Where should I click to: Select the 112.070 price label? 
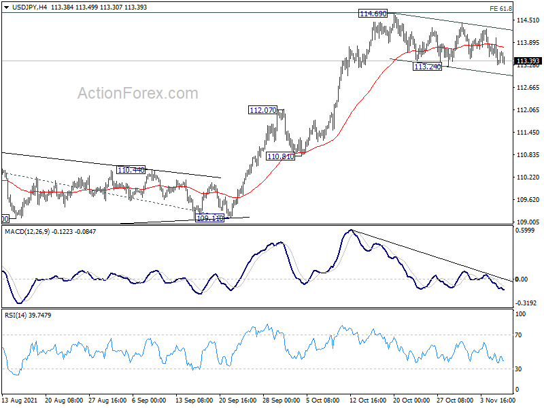pyautogui.click(x=263, y=110)
